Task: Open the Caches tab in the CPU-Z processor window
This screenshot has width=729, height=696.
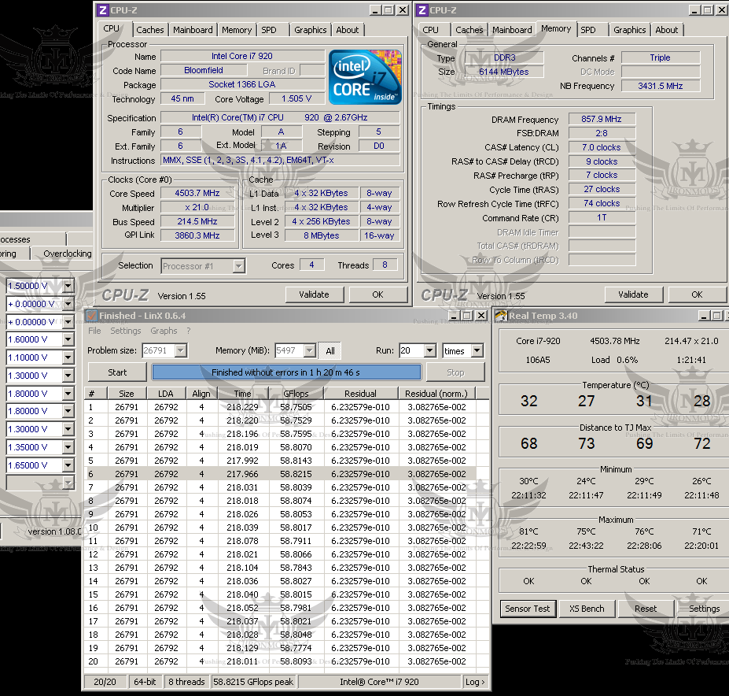Action: click(149, 30)
